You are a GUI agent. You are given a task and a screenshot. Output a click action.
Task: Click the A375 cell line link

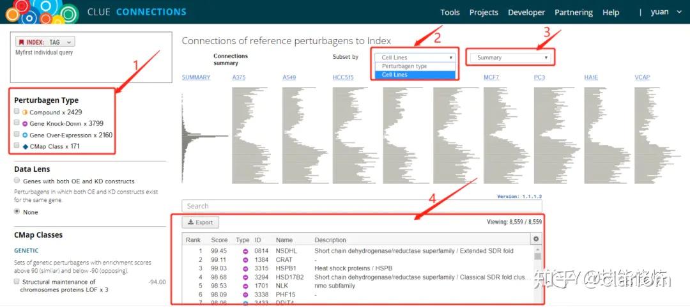tap(239, 77)
